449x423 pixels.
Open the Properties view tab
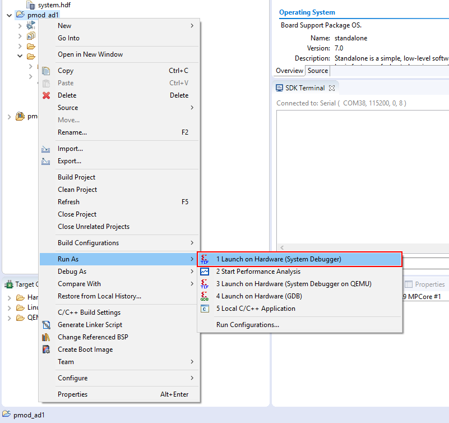[425, 284]
